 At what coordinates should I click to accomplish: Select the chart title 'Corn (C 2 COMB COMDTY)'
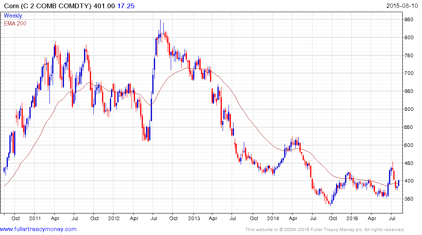47,6
